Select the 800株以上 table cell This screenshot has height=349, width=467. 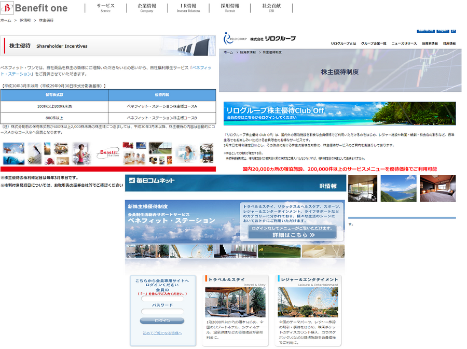pos(54,118)
